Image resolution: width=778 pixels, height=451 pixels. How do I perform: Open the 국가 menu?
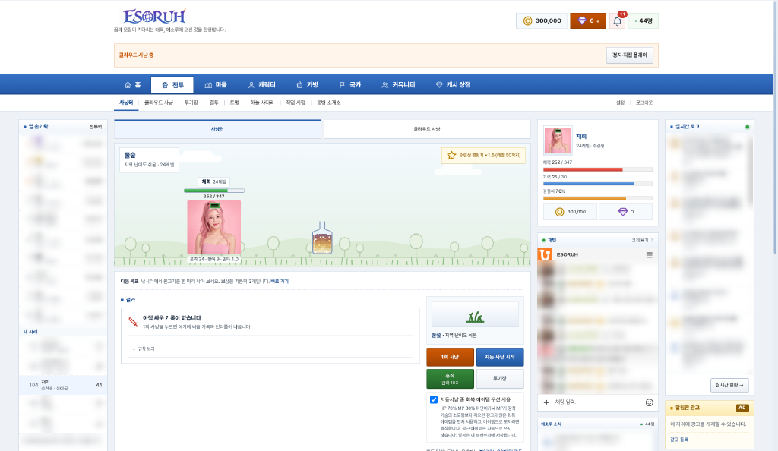[x=349, y=85]
